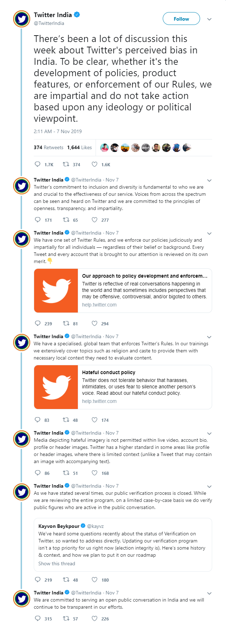This screenshot has height=624, width=226.
Task: Open the dropdown caret beside the Follow button
Action: click(209, 19)
